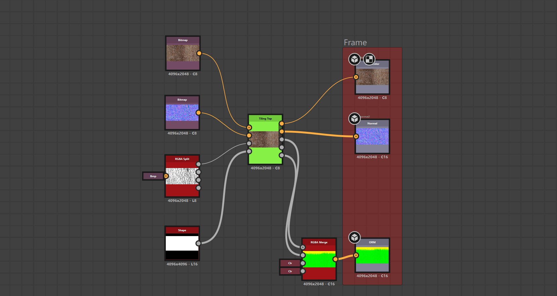This screenshot has height=296, width=557.
Task: Click Tiling Top's second orange output connector
Action: (282, 131)
